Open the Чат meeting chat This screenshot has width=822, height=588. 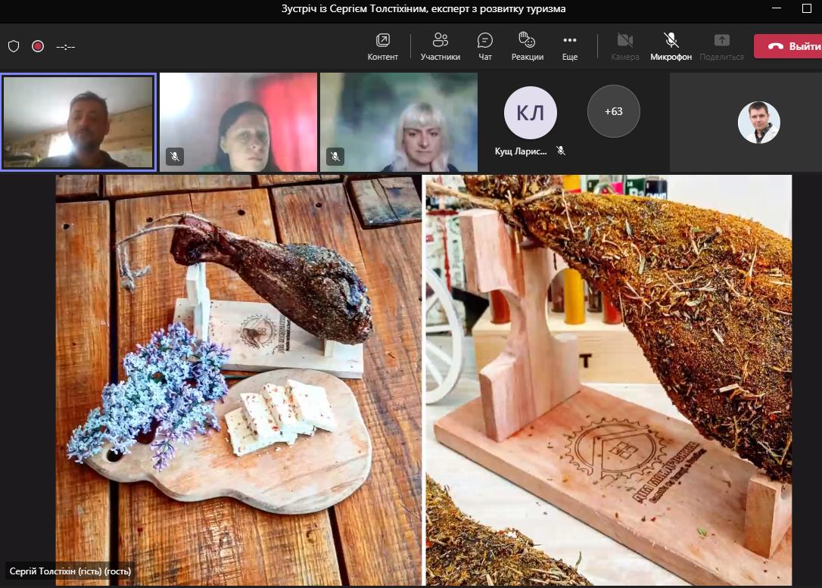[485, 46]
